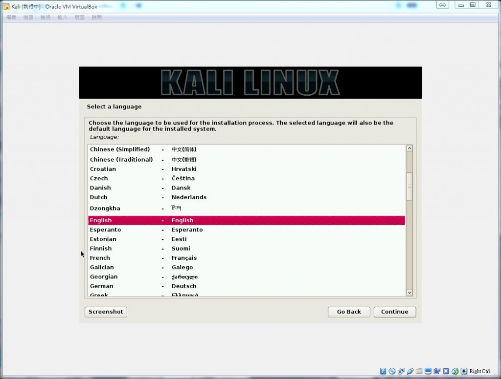This screenshot has height=379, width=501.
Task: Open the 機器 menu
Action: pos(28,17)
